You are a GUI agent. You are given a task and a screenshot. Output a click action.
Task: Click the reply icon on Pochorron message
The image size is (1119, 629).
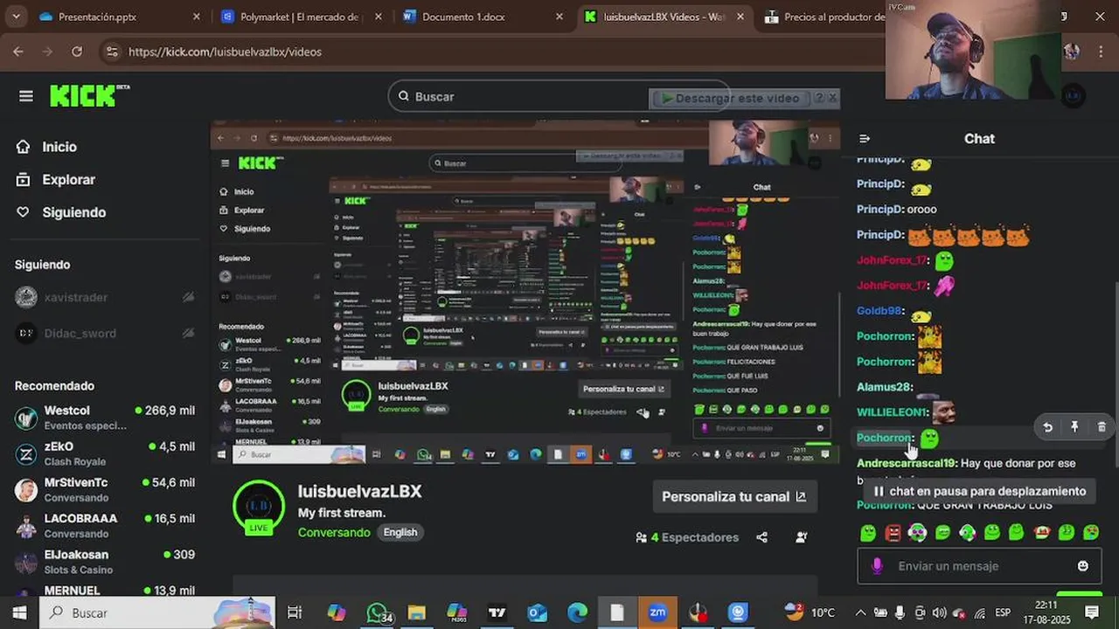pos(1047,427)
